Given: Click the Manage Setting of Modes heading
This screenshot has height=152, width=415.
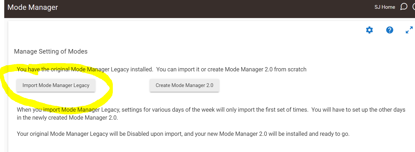Looking at the screenshot, I should 51,51.
